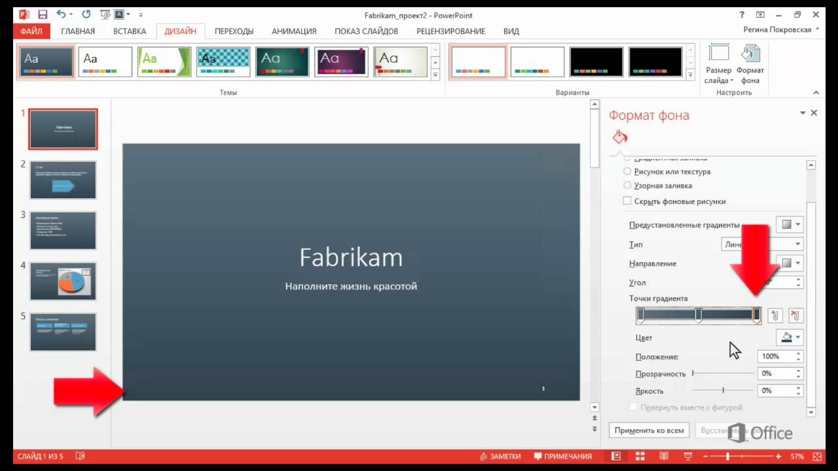Start Slide Show icon in status bar
This screenshot has width=838, height=471.
pos(687,456)
